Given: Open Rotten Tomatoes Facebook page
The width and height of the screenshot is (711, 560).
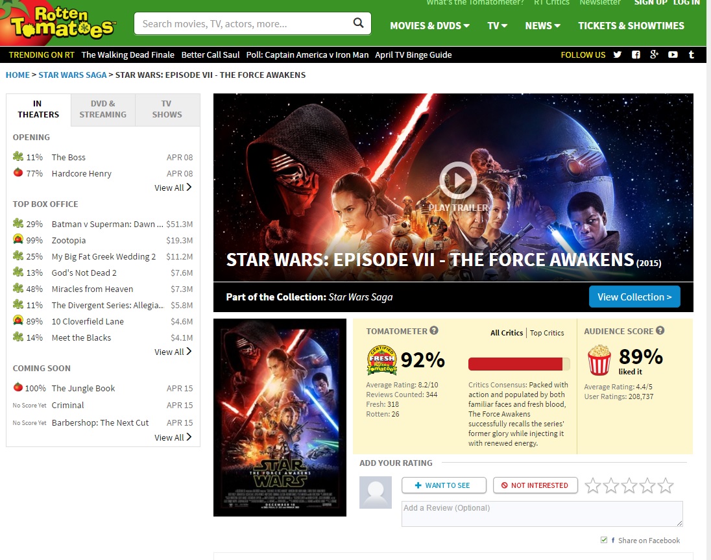Looking at the screenshot, I should (636, 55).
